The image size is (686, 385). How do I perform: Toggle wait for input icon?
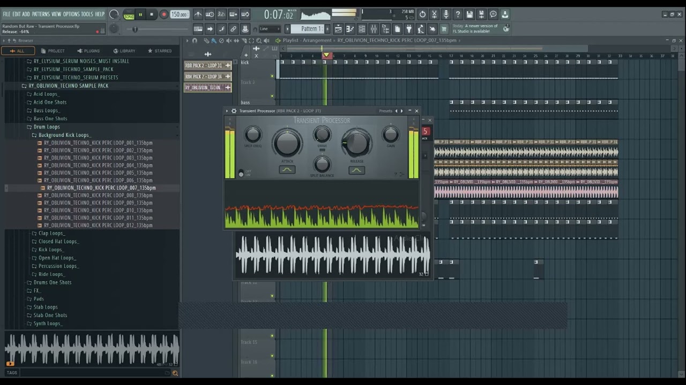click(210, 14)
